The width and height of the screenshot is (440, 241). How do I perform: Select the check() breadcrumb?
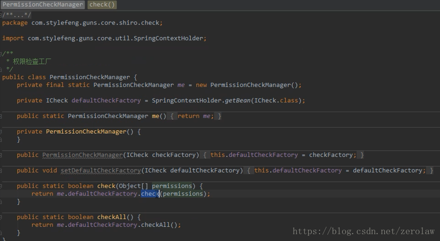pos(102,4)
